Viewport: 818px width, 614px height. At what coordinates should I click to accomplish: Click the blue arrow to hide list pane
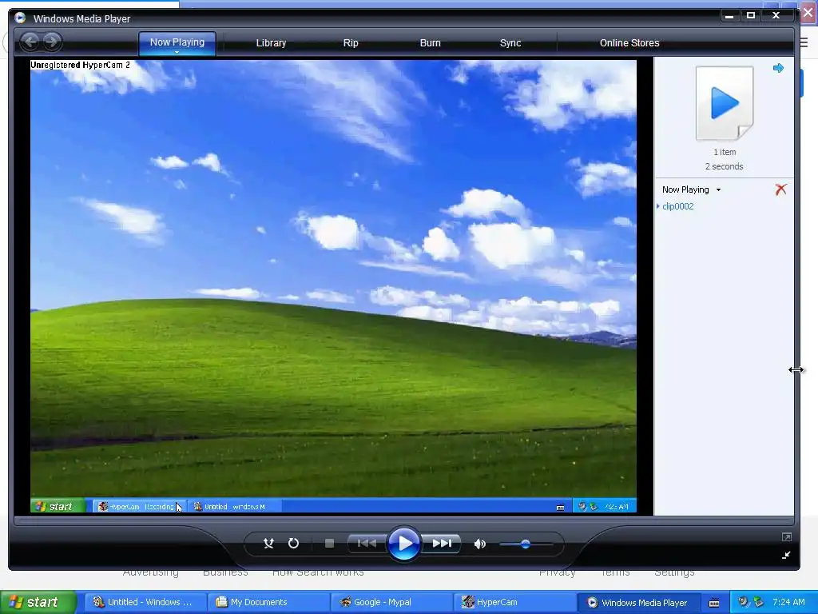(778, 68)
